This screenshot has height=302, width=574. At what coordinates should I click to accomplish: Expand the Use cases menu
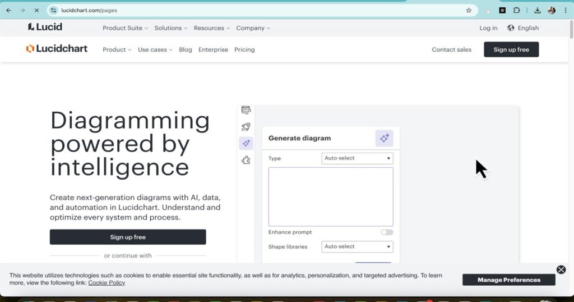pos(155,49)
